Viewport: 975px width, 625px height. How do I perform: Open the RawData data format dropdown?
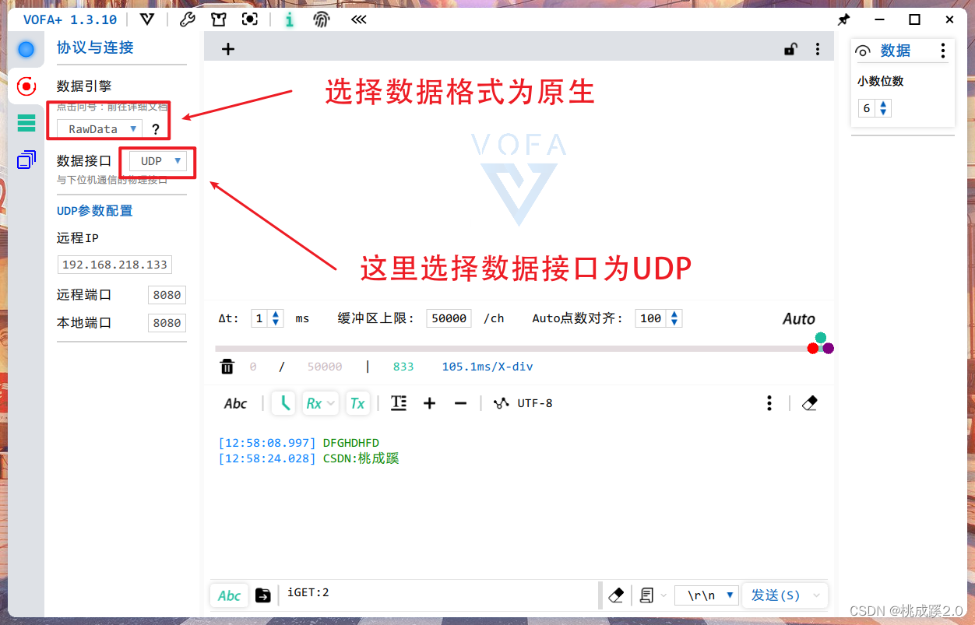pyautogui.click(x=102, y=128)
